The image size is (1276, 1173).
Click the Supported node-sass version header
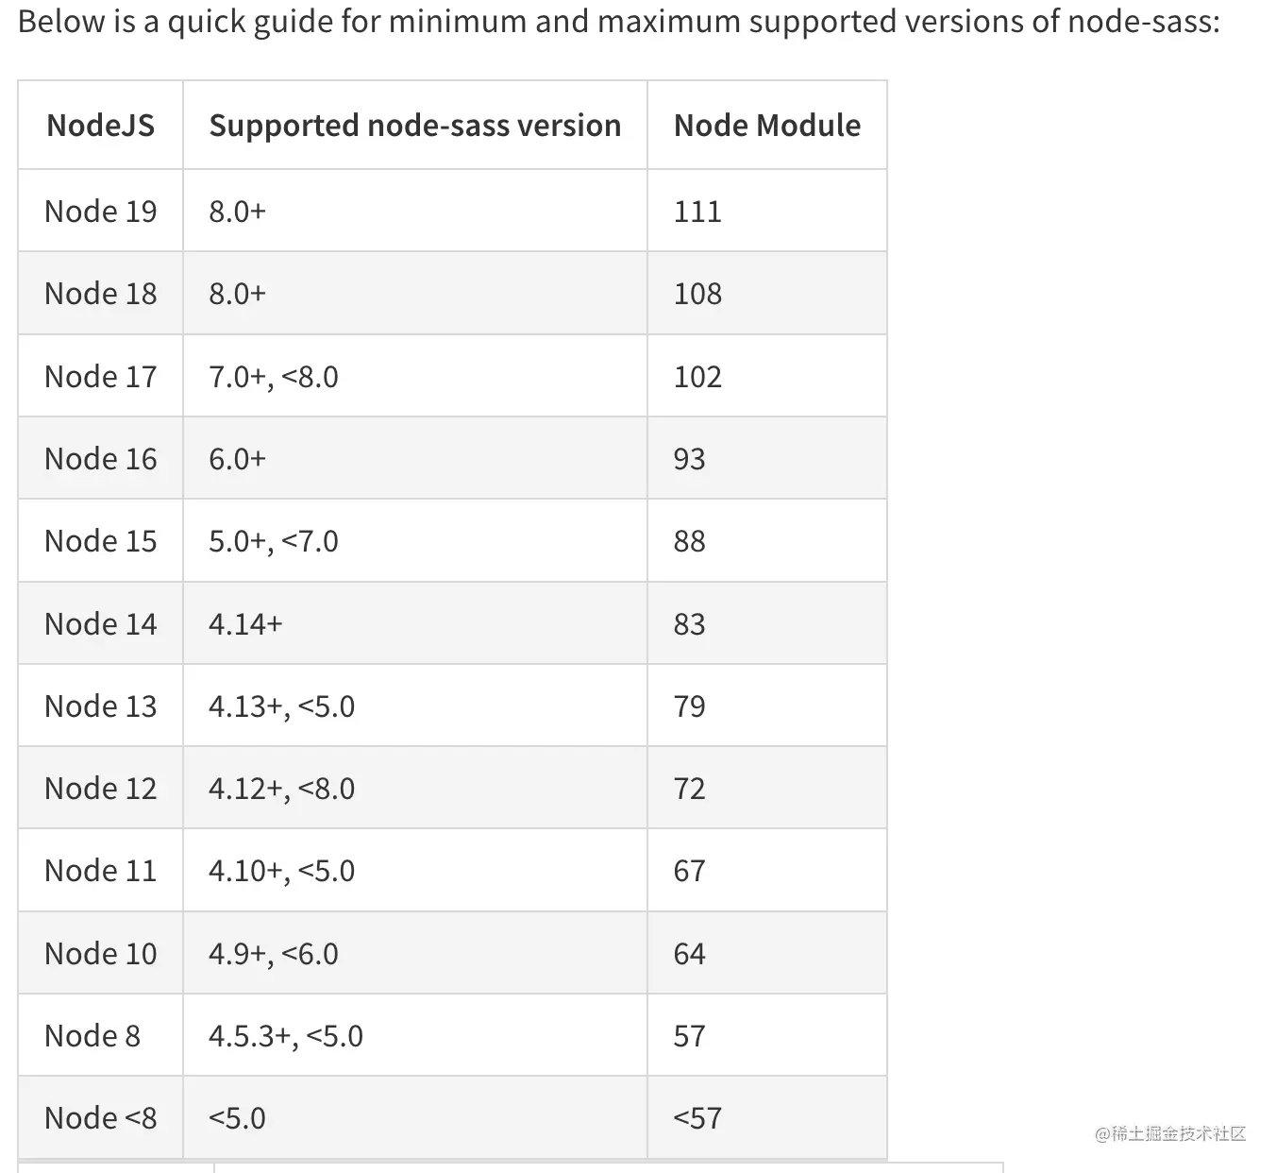414,126
